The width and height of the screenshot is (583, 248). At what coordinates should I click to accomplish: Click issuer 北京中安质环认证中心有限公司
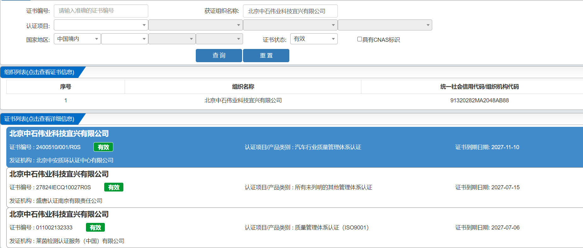click(75, 160)
